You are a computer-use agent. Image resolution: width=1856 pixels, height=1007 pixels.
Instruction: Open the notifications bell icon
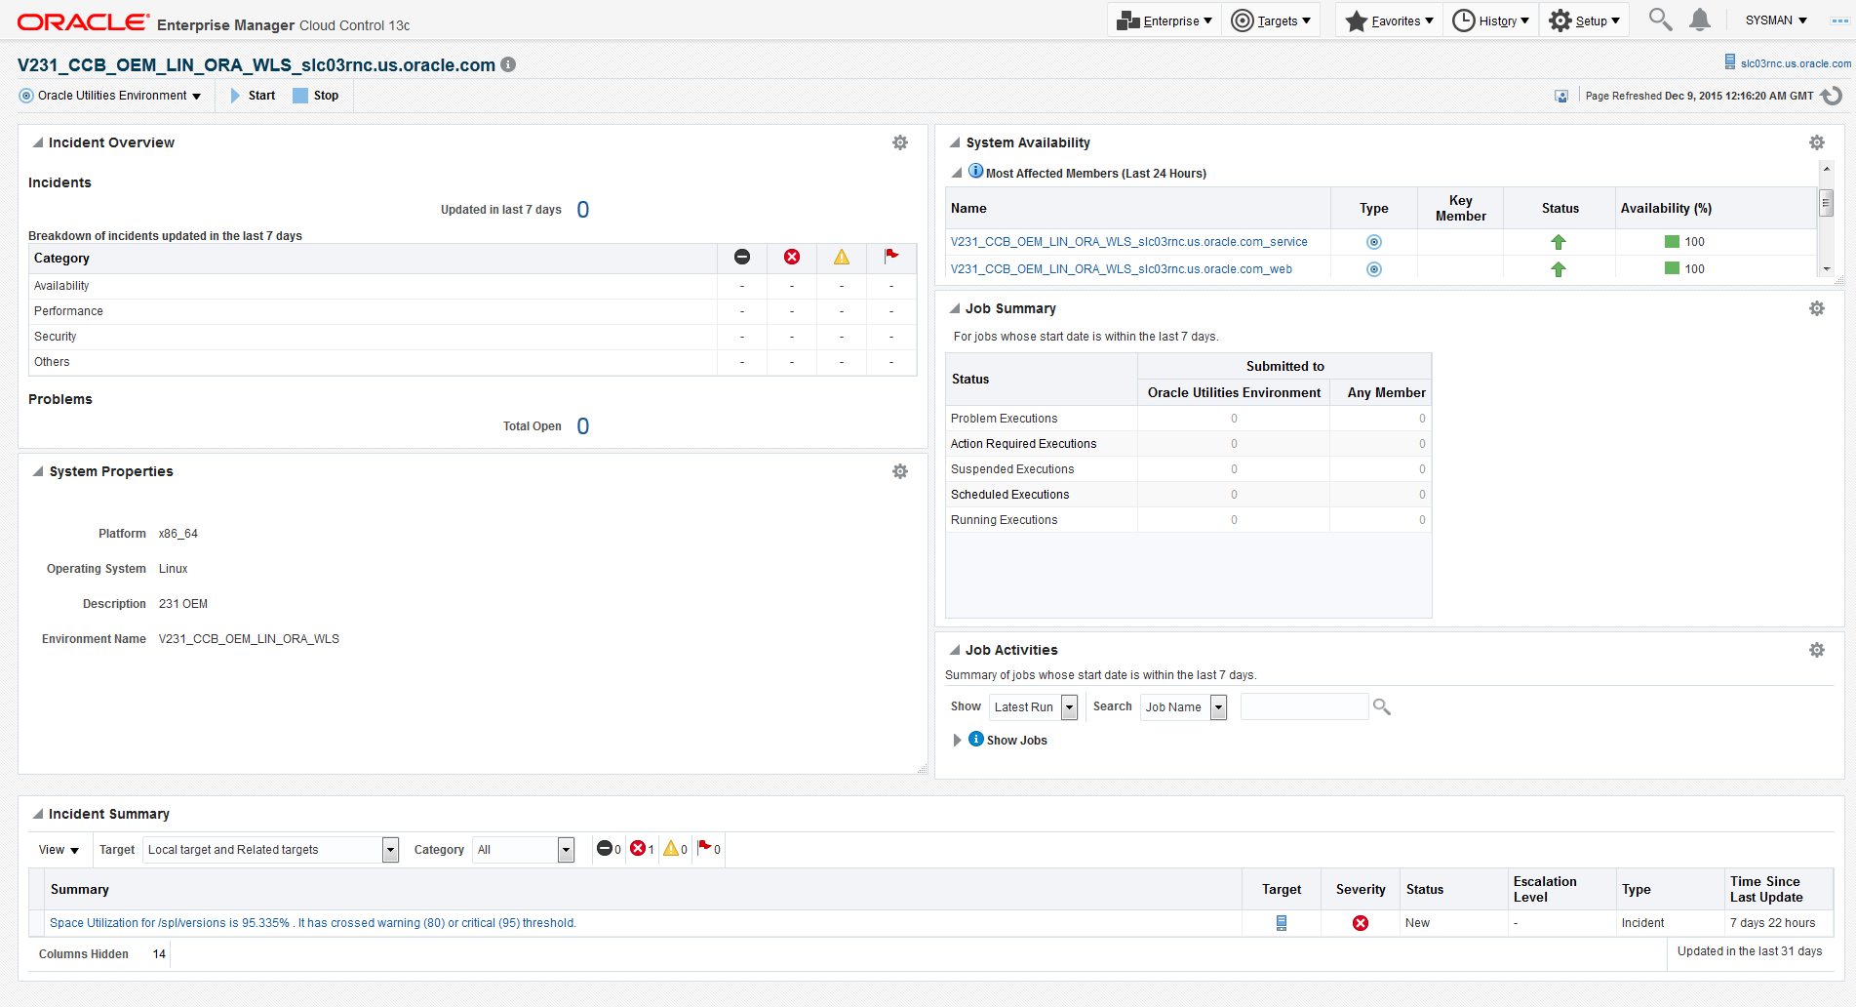[x=1700, y=20]
